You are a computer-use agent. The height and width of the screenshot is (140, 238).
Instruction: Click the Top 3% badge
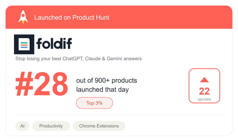point(95,103)
